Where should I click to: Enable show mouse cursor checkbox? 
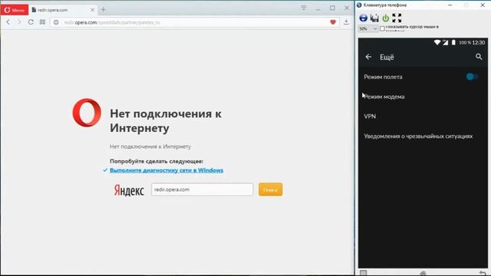tap(382, 28)
